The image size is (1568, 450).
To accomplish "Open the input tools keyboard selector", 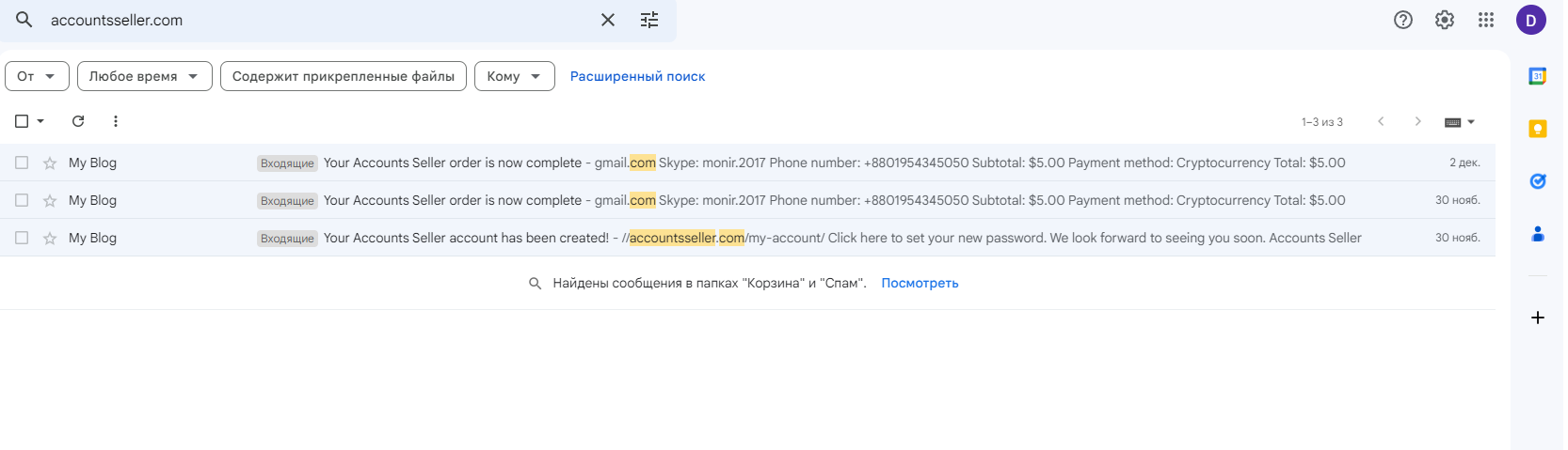I will coord(1460,122).
